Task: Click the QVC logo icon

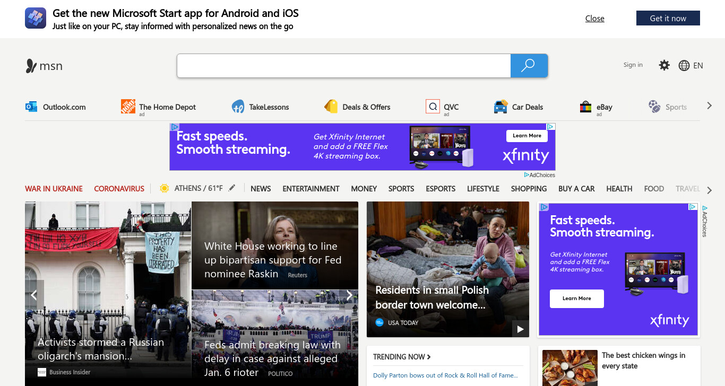Action: [433, 107]
